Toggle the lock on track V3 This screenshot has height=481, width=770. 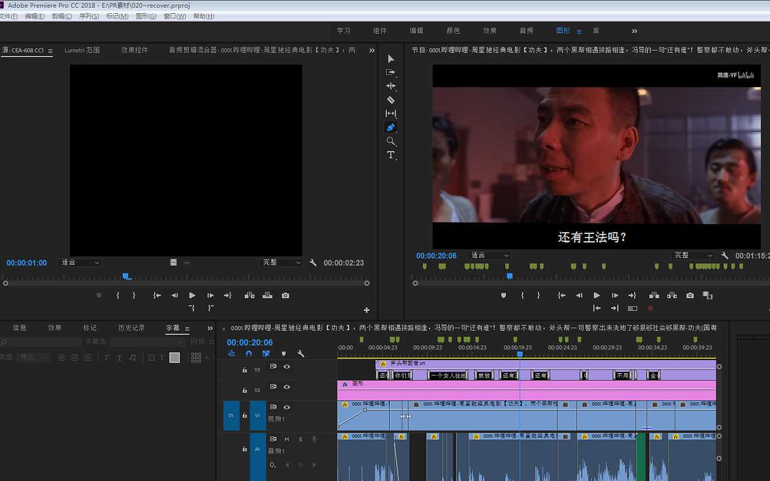pos(244,370)
